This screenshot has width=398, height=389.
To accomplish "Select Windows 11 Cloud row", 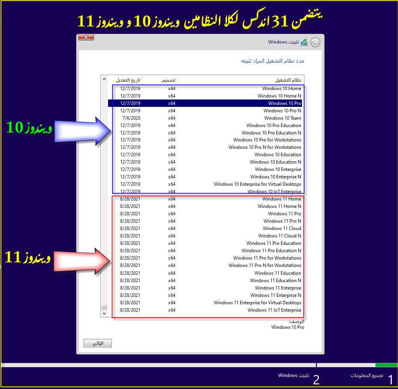I will tap(205, 229).
